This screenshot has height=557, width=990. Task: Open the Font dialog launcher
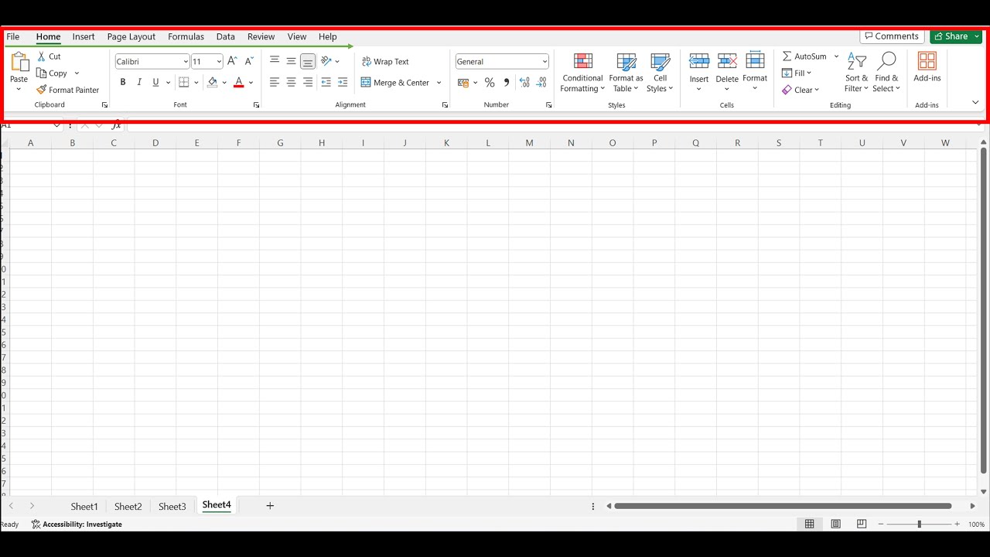[257, 105]
